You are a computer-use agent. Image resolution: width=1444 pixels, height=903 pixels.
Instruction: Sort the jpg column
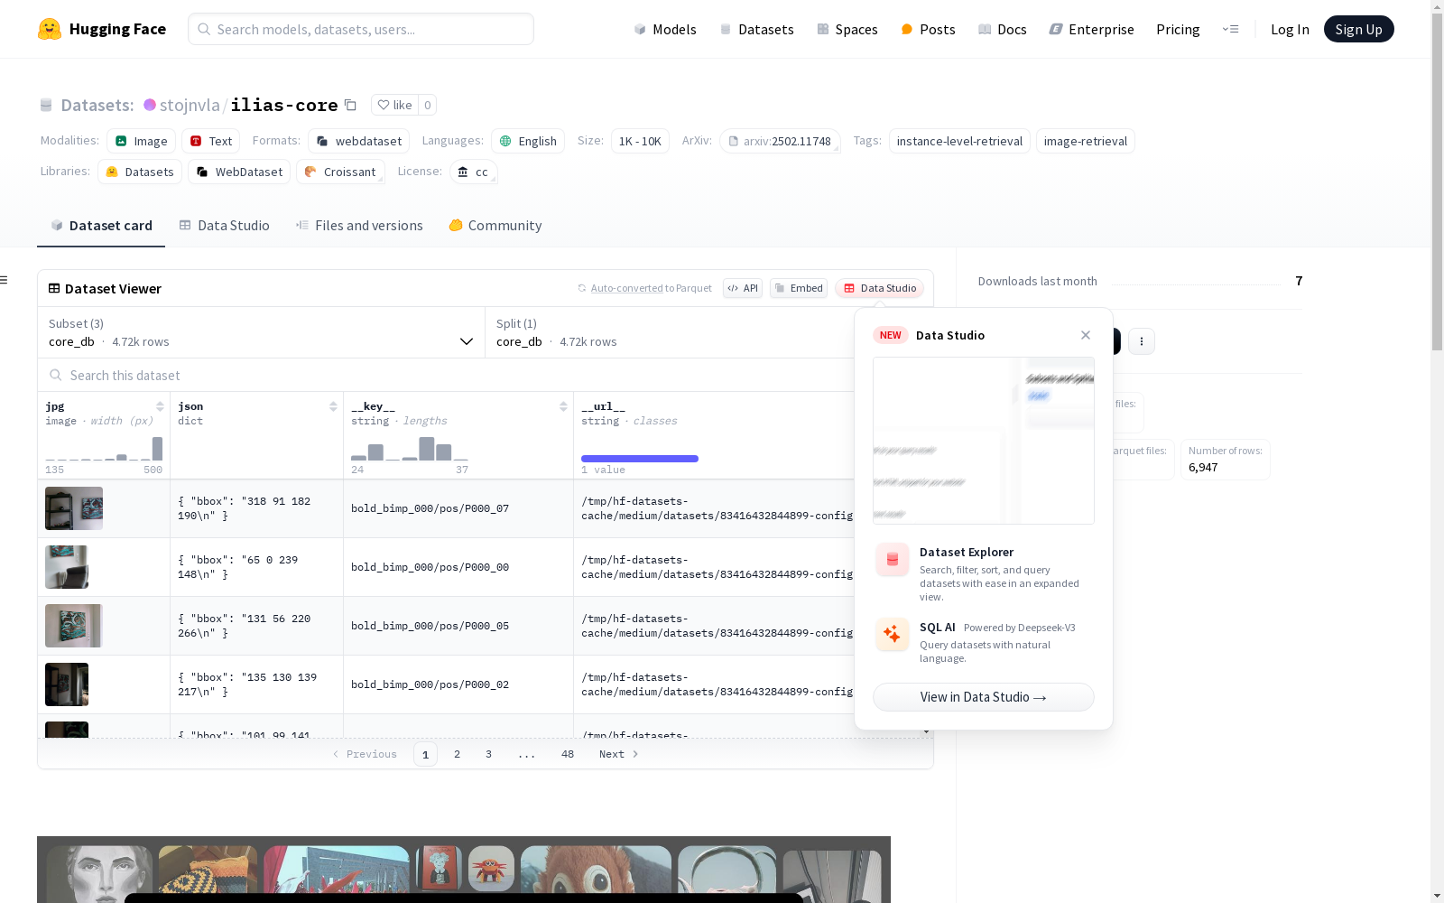[x=160, y=406]
